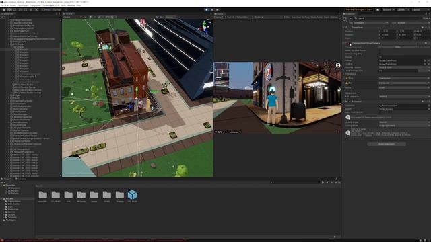Select Favorites in the Project tree
Image resolution: width=431 pixels, height=242 pixels.
[11, 186]
